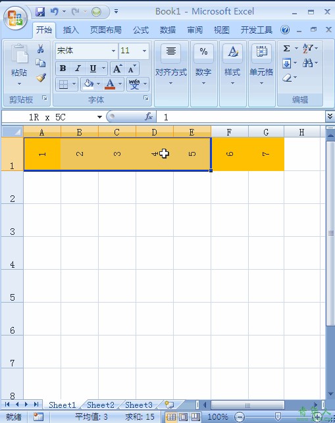Select the Format Painter brush icon

click(x=41, y=78)
